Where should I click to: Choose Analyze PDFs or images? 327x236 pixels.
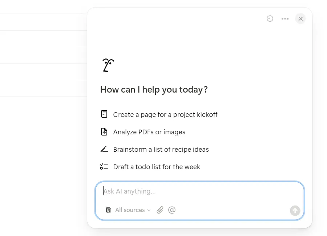[149, 132]
